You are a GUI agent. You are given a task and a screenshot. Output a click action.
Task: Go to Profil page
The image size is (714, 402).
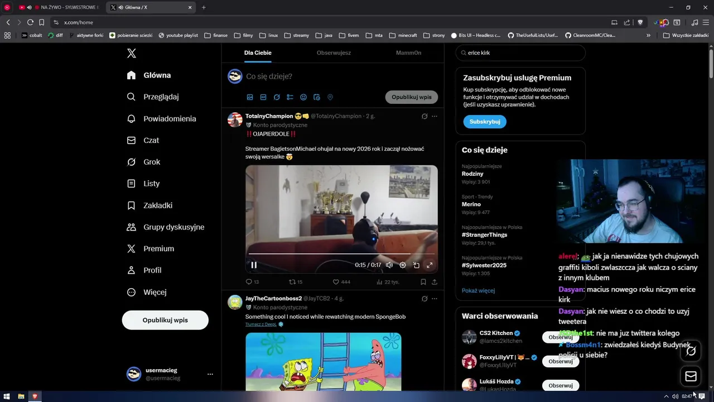click(144, 270)
